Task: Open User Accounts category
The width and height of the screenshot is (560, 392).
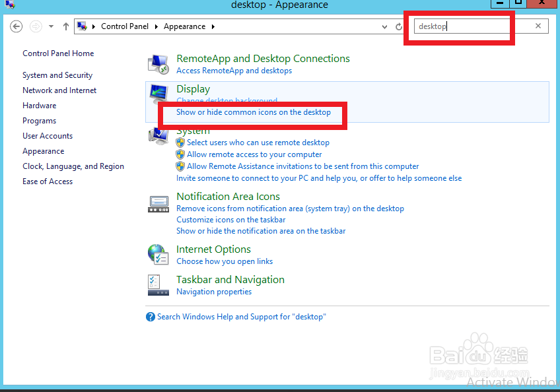Action: [x=48, y=136]
